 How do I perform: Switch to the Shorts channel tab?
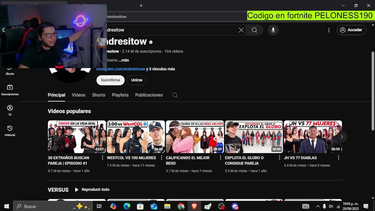pos(98,95)
